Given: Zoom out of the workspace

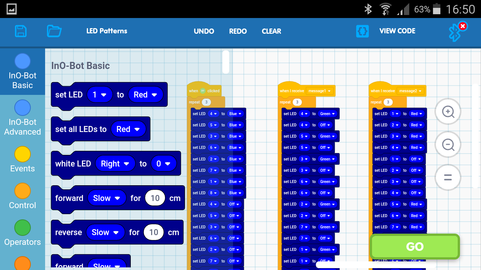Looking at the screenshot, I should [448, 144].
